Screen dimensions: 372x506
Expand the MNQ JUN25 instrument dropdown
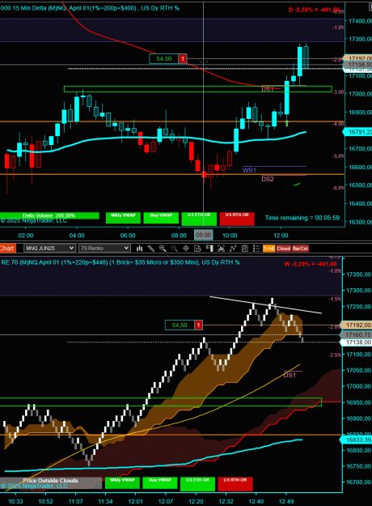49,249
